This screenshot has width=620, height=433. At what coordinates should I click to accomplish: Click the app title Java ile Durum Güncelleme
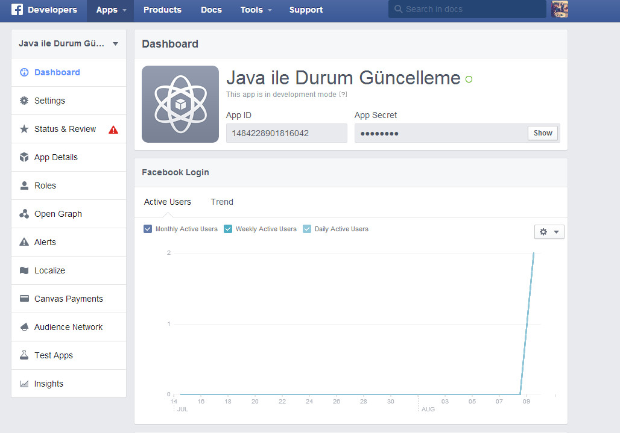[x=343, y=78]
